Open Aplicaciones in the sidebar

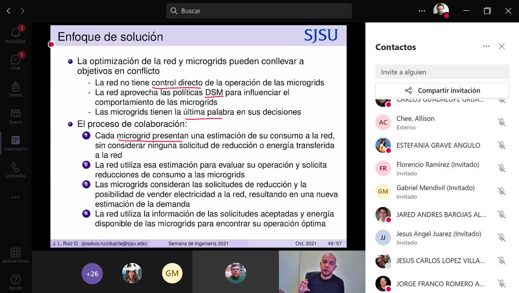[x=16, y=255]
